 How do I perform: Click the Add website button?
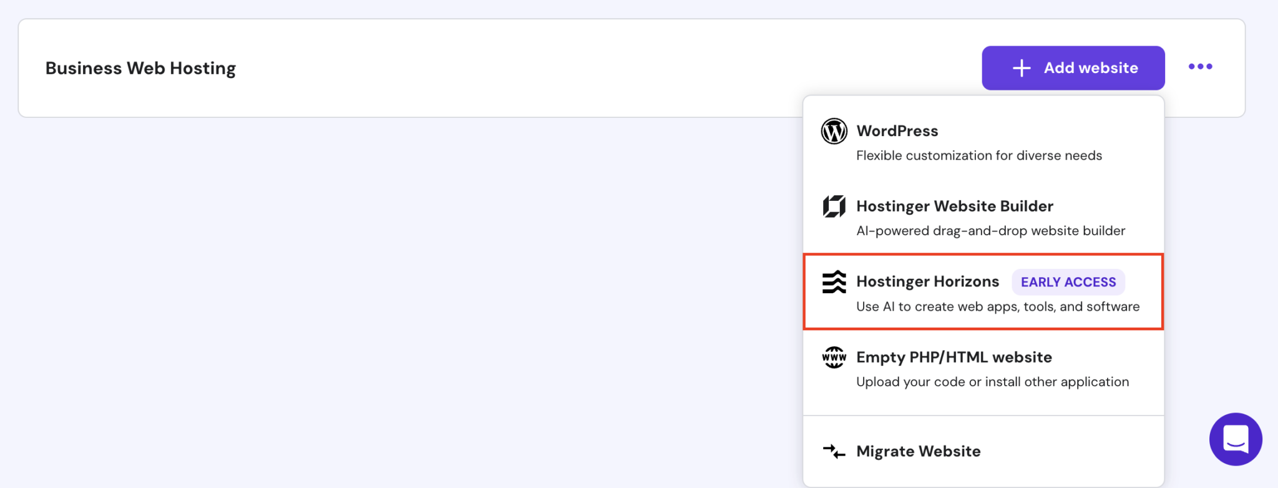point(1073,67)
